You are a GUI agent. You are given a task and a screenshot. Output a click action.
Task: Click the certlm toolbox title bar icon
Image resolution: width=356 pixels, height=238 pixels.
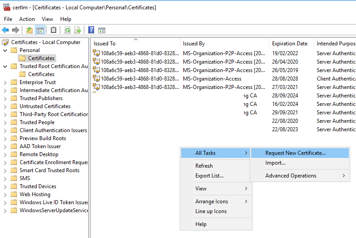7,7
